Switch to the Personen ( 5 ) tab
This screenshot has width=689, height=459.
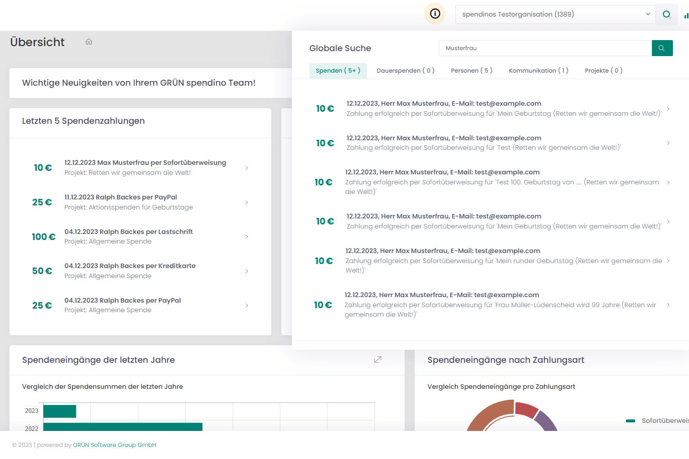click(471, 71)
